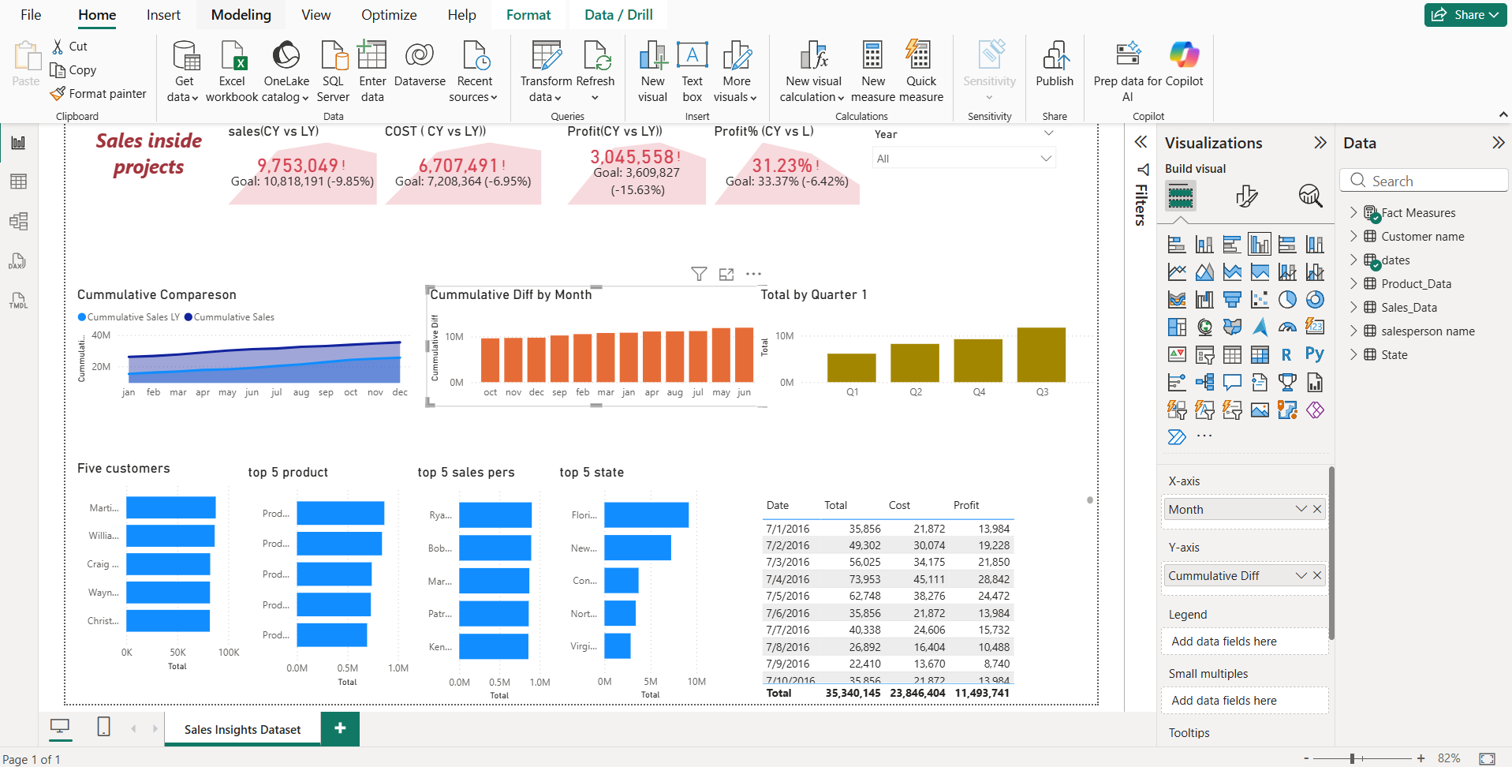Open New measure in the ribbon
The image size is (1512, 767).
(872, 71)
